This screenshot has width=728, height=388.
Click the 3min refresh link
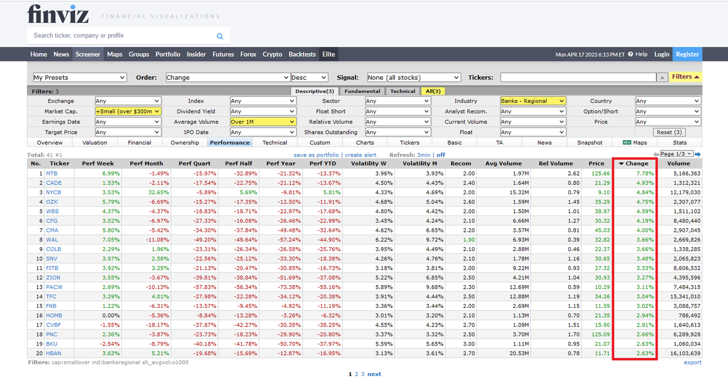pyautogui.click(x=424, y=155)
